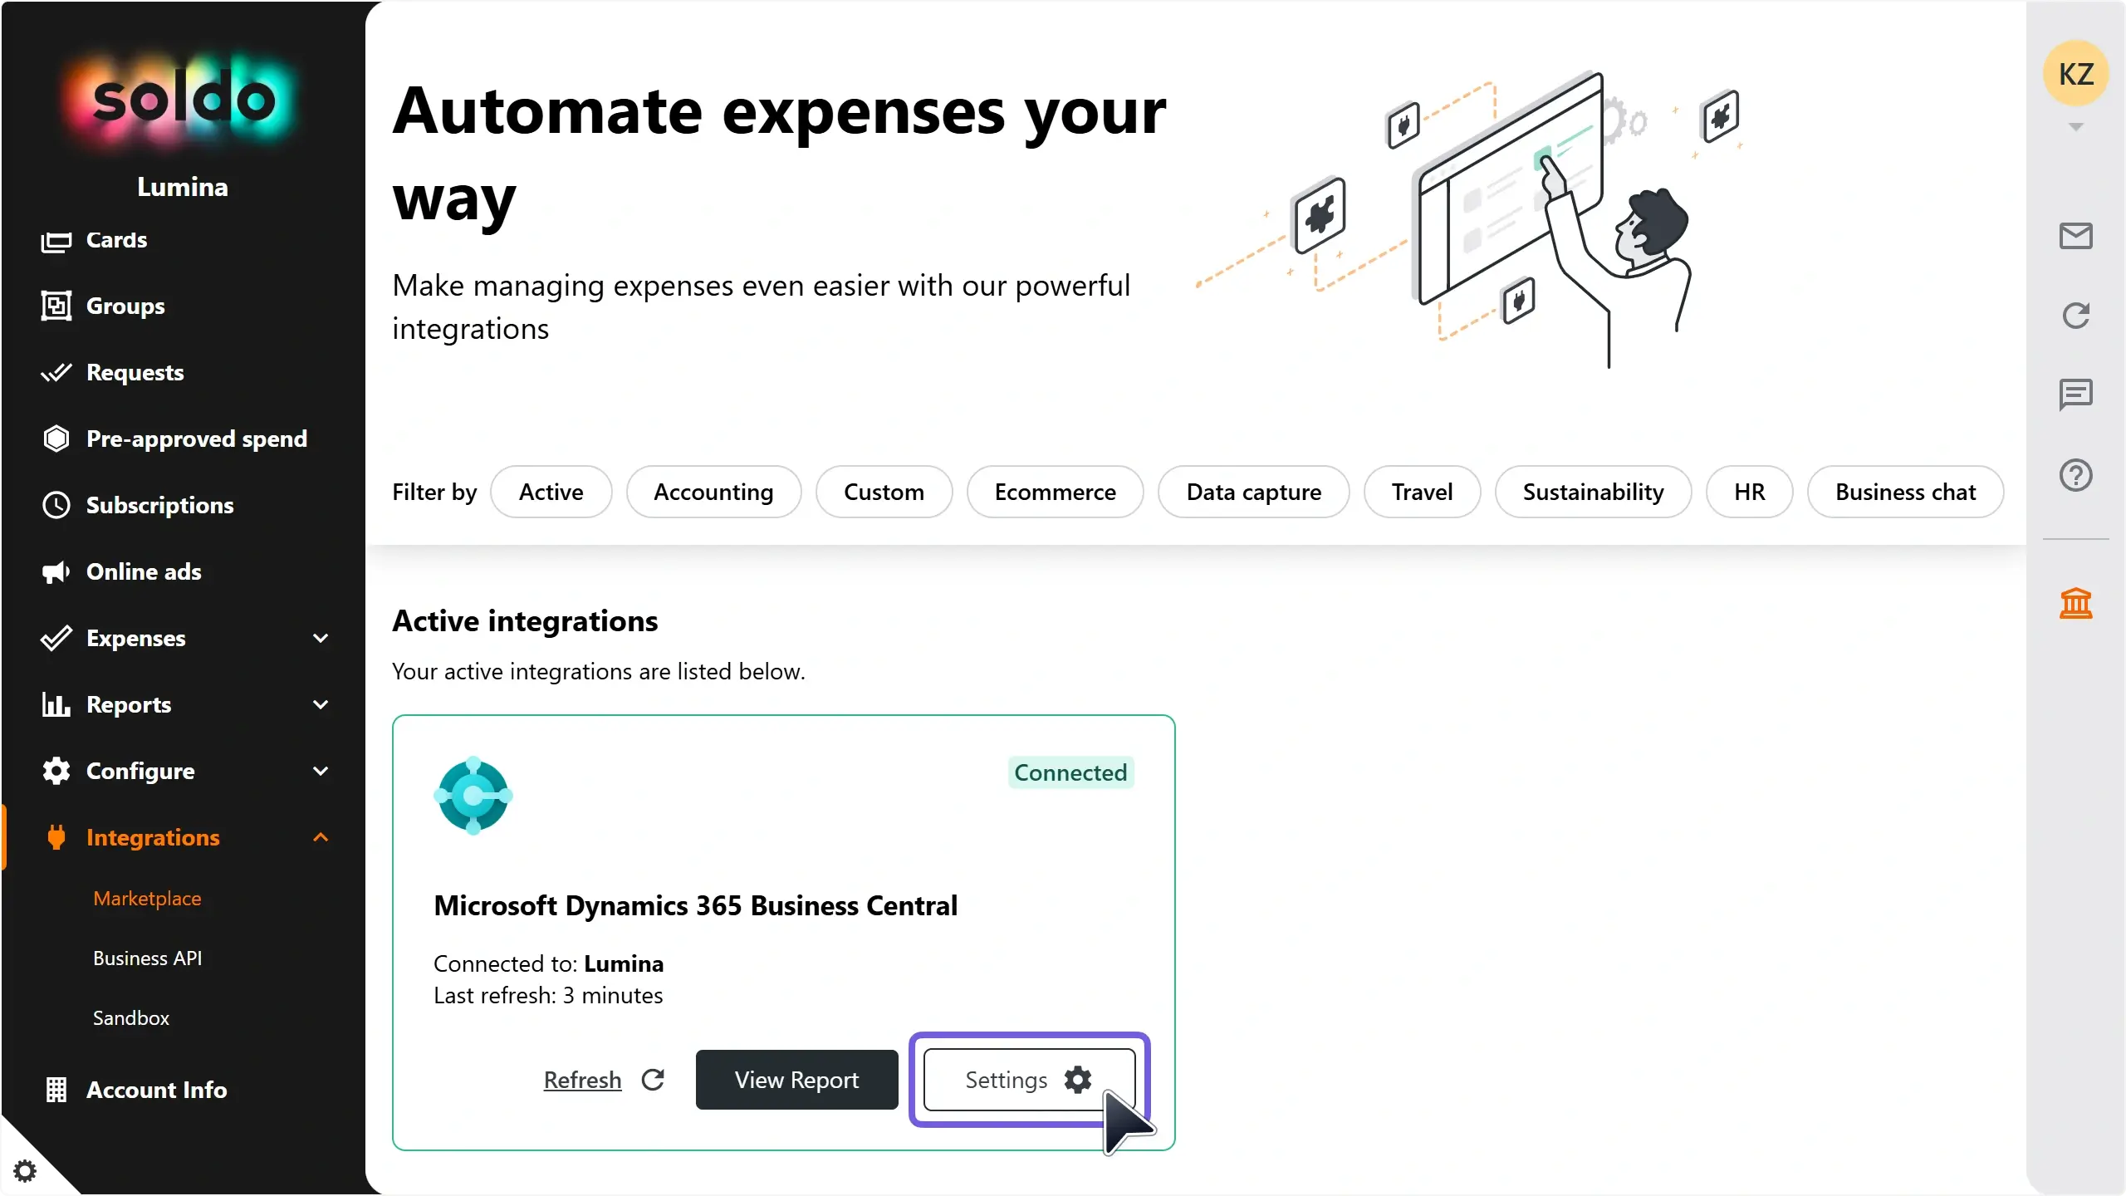This screenshot has height=1196, width=2126.
Task: Click the View Report button
Action: click(x=796, y=1080)
